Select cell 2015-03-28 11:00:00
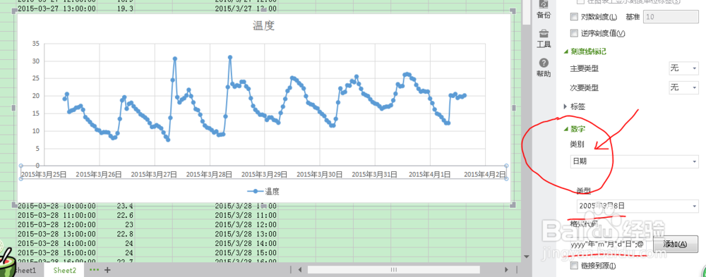This screenshot has width=706, height=277. click(x=56, y=215)
